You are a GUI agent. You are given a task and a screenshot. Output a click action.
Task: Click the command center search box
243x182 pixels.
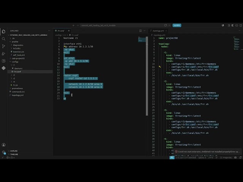point(121,25)
